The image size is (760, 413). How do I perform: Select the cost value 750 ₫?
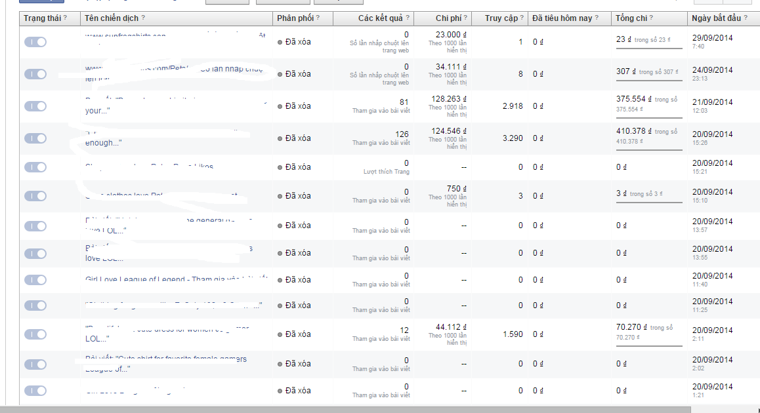pyautogui.click(x=457, y=188)
